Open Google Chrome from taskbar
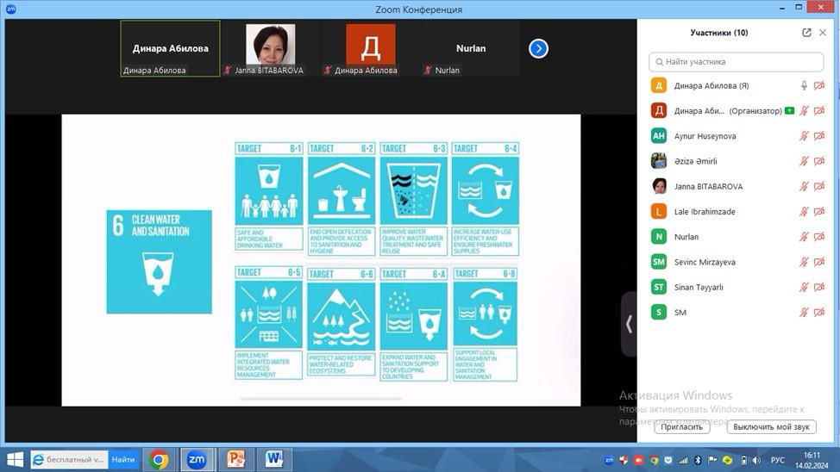The image size is (840, 472). pyautogui.click(x=159, y=459)
